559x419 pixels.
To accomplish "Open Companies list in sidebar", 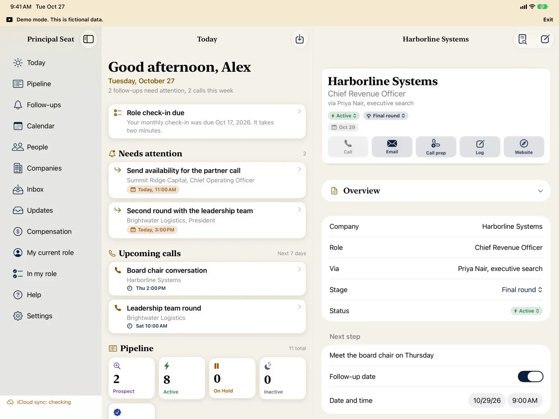I will tap(51, 168).
